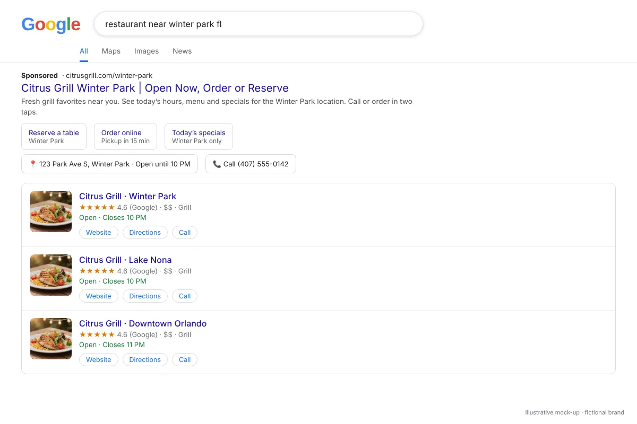
Task: Click the Winter Park listing food thumbnail
Action: [51, 211]
